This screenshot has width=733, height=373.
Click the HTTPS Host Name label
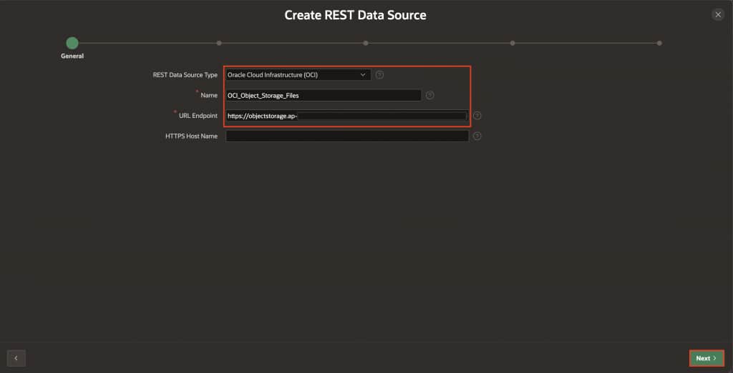[191, 136]
